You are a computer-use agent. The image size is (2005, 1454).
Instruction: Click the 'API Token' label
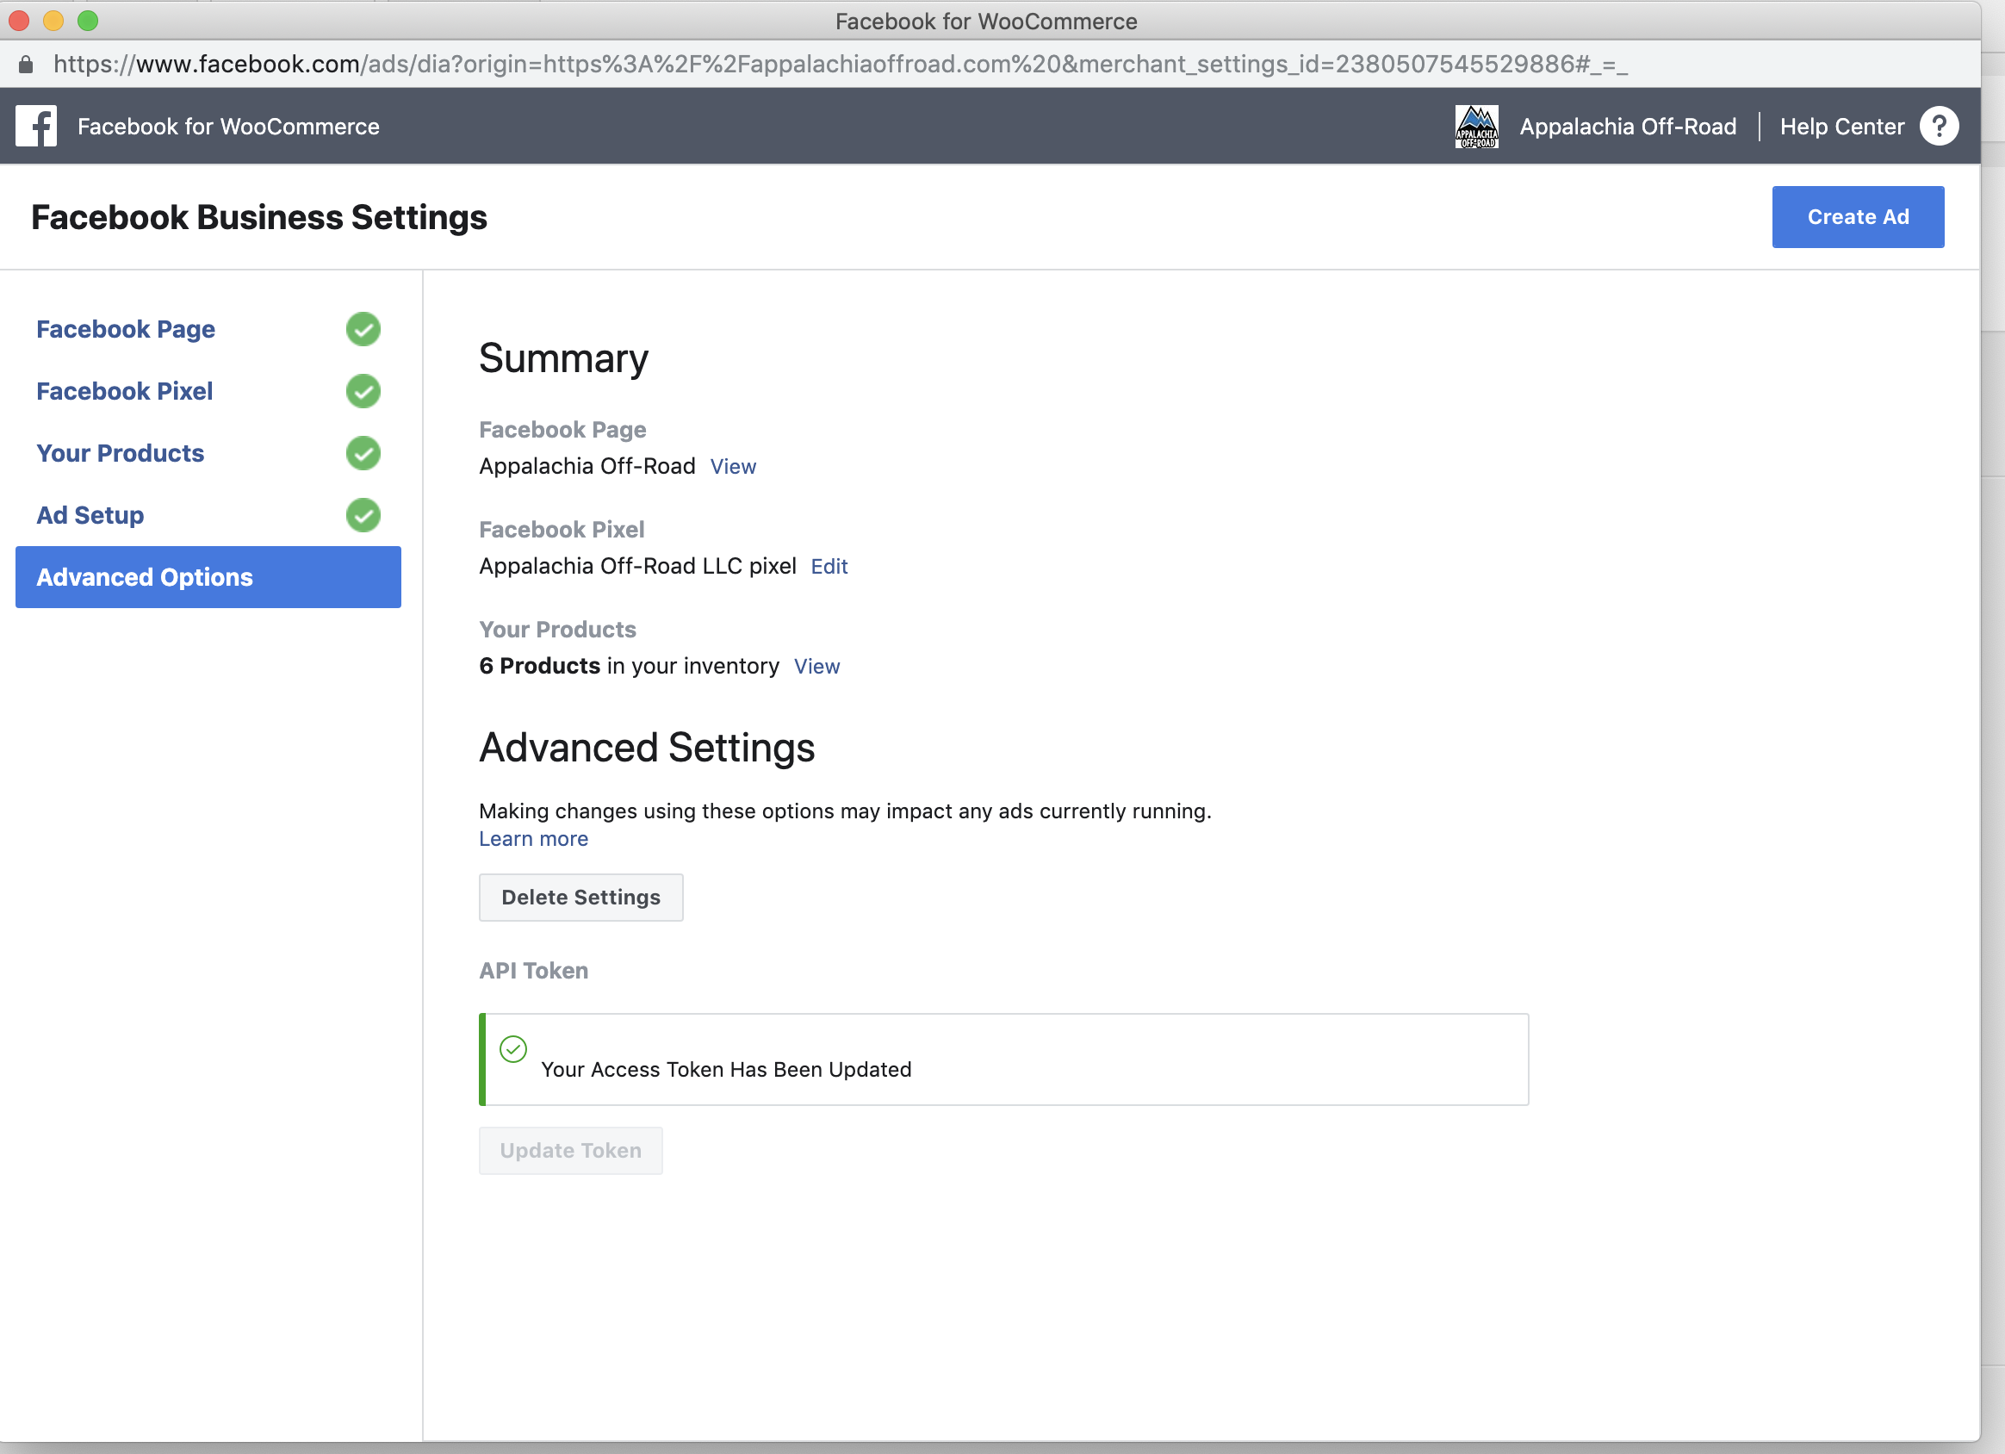pos(533,970)
